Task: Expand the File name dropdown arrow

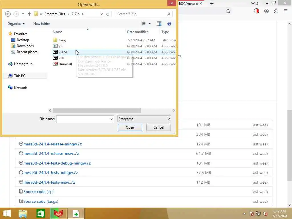Action: tap(112, 119)
